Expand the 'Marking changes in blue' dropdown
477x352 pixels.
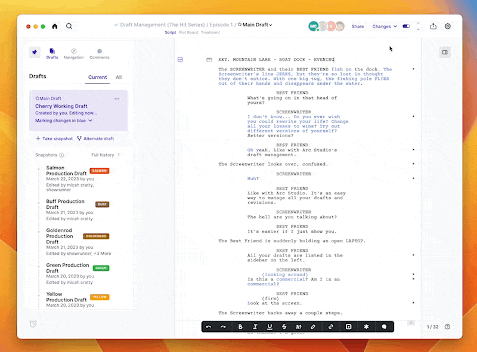coord(64,121)
